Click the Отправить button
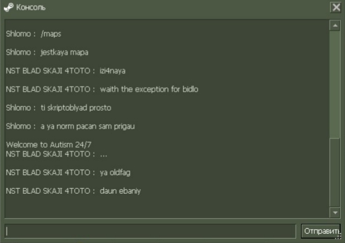Screen dimensions: 345x243 click(321, 231)
